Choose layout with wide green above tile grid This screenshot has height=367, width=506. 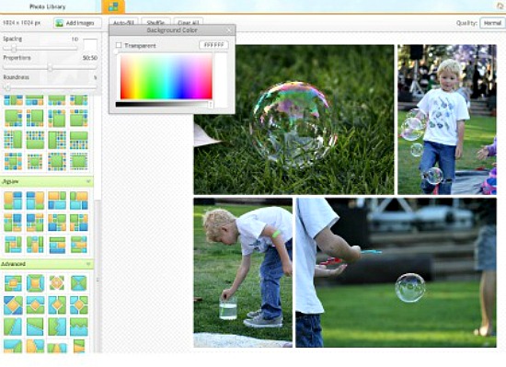click(x=79, y=140)
